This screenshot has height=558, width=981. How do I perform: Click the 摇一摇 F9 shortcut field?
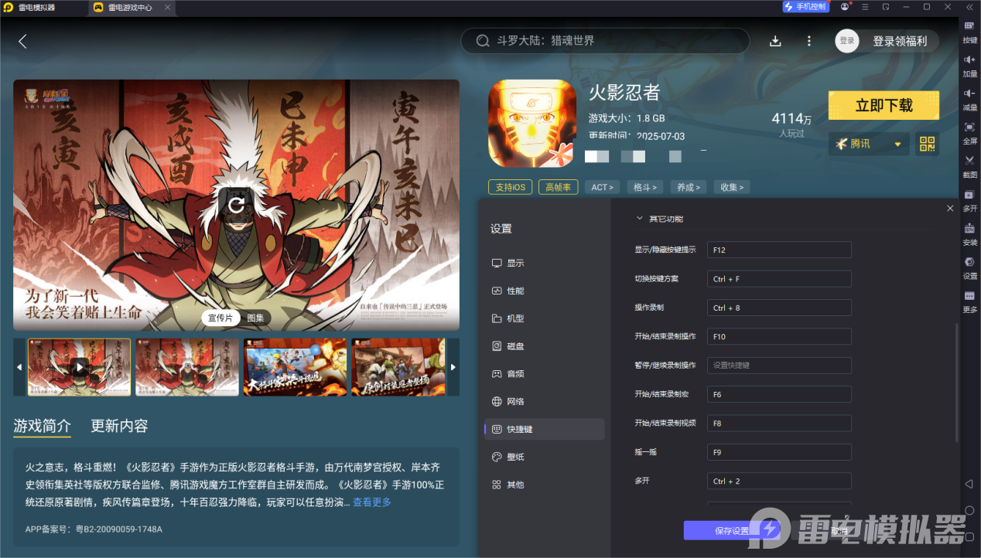pyautogui.click(x=779, y=452)
